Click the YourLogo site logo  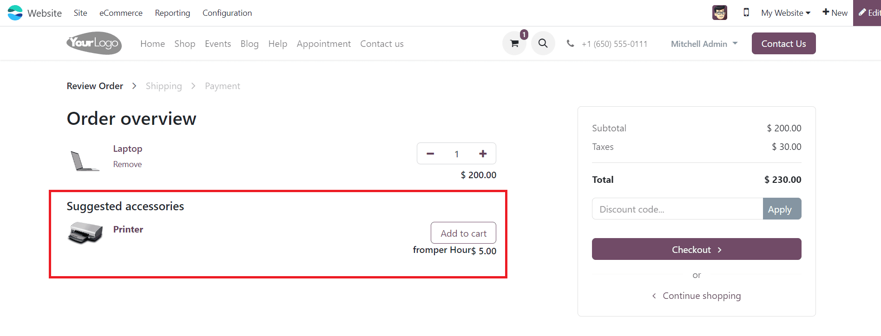pos(94,43)
